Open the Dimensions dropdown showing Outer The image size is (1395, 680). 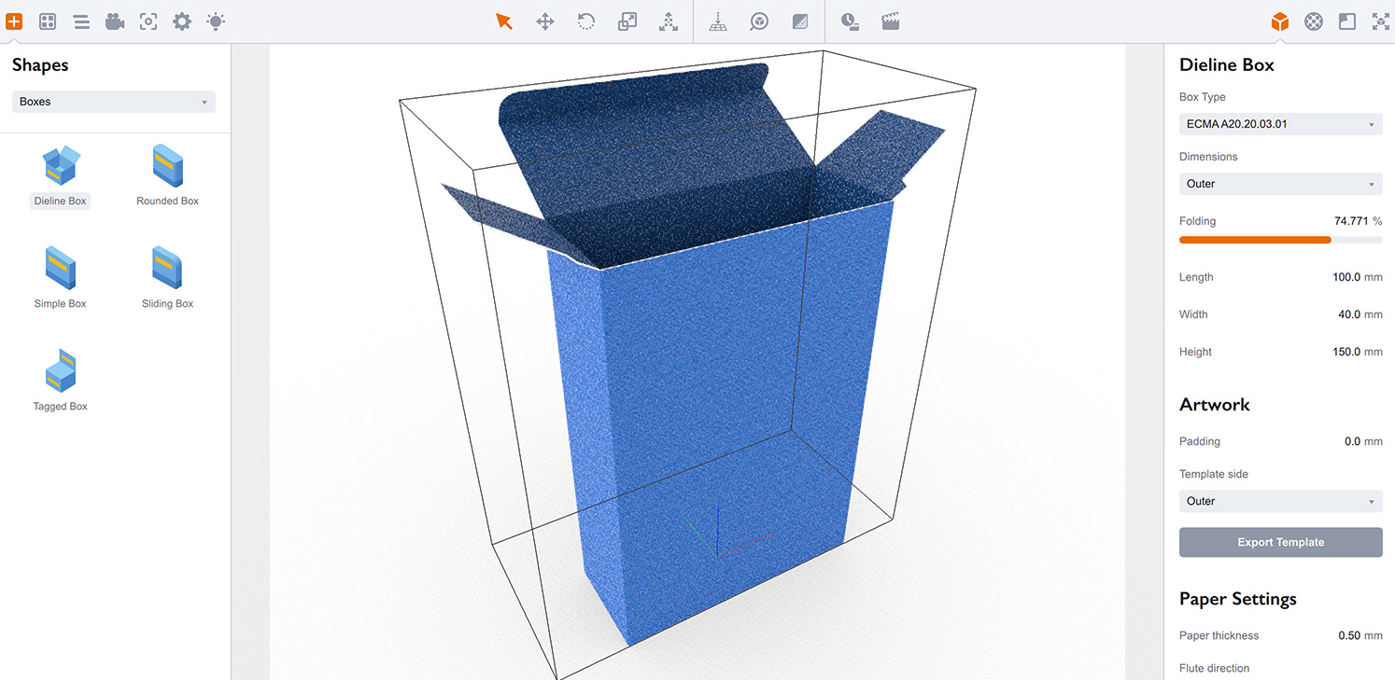point(1280,184)
